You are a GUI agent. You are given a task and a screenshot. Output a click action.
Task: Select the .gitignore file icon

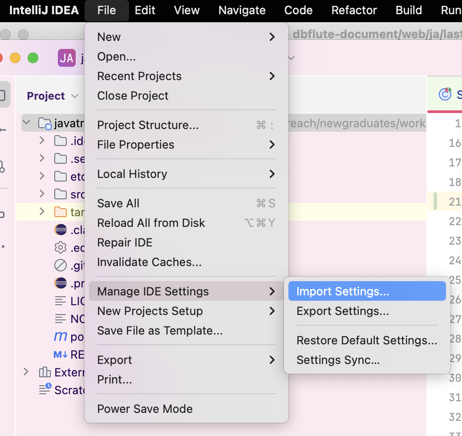[x=61, y=266]
